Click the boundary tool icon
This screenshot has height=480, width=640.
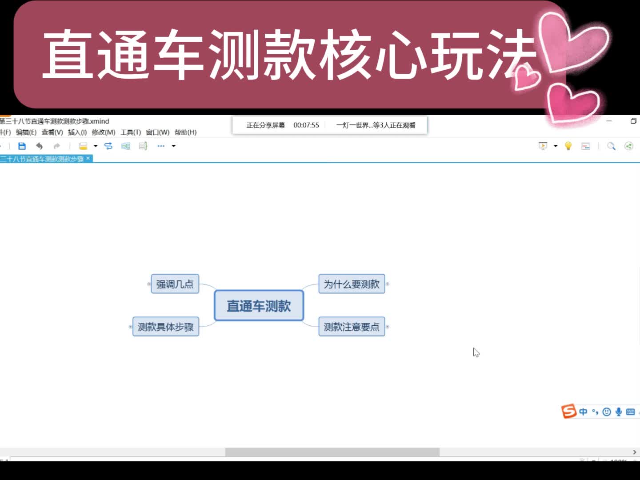click(x=126, y=146)
